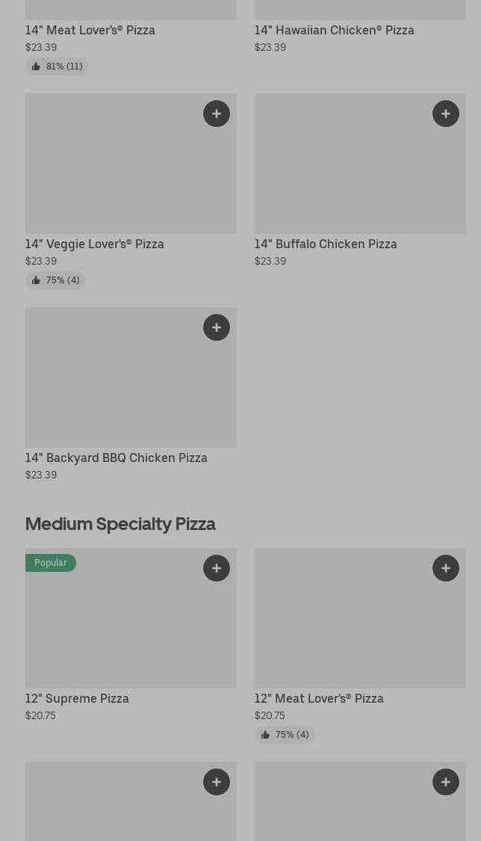Image resolution: width=481 pixels, height=841 pixels.
Task: Add 12" Meat Lover's Pizza to cart
Action: tap(446, 568)
